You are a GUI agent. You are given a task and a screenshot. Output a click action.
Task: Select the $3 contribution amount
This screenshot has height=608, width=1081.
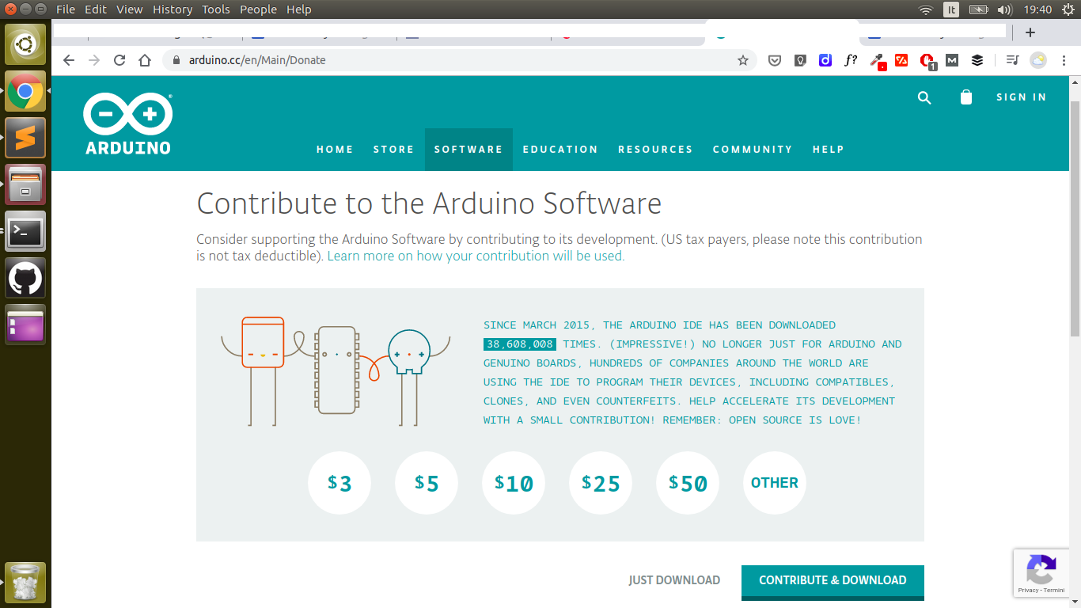point(339,483)
